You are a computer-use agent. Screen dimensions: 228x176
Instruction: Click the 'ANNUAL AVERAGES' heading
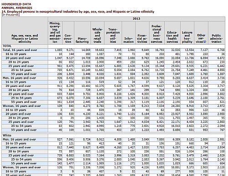17,8
